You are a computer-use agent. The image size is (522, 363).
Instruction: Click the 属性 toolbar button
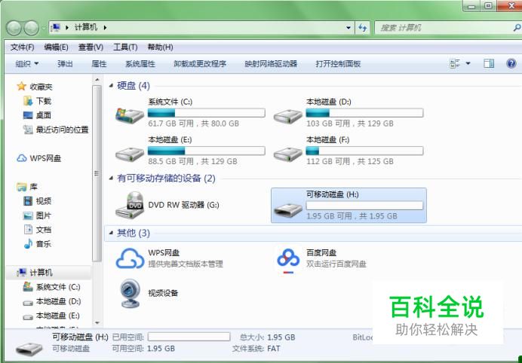pyautogui.click(x=99, y=63)
